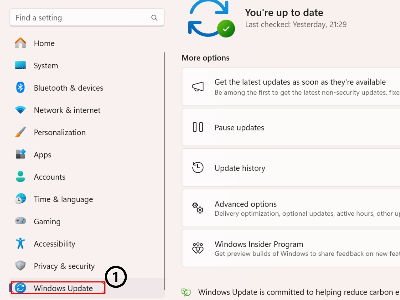Click the Bluetooth icon in sidebar

tap(20, 87)
